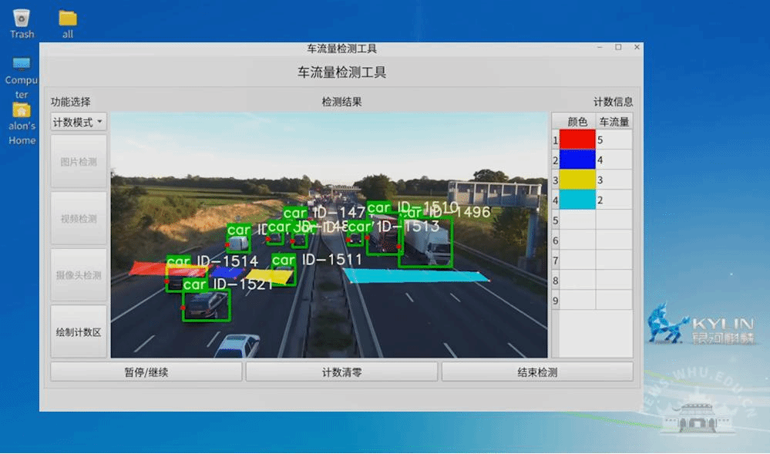Viewport: 770px width, 454px height.
Task: Select row 5 header in count table
Action: pos(555,220)
